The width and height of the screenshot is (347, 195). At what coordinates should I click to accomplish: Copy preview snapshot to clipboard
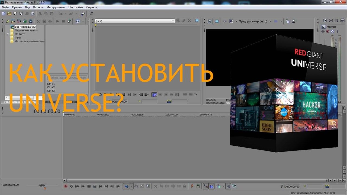[x=287, y=21]
